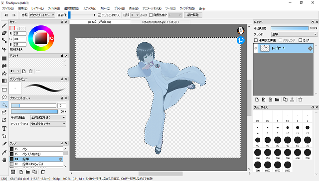Click the red R value field
This screenshot has height=181, width=319.
(x=20, y=33)
